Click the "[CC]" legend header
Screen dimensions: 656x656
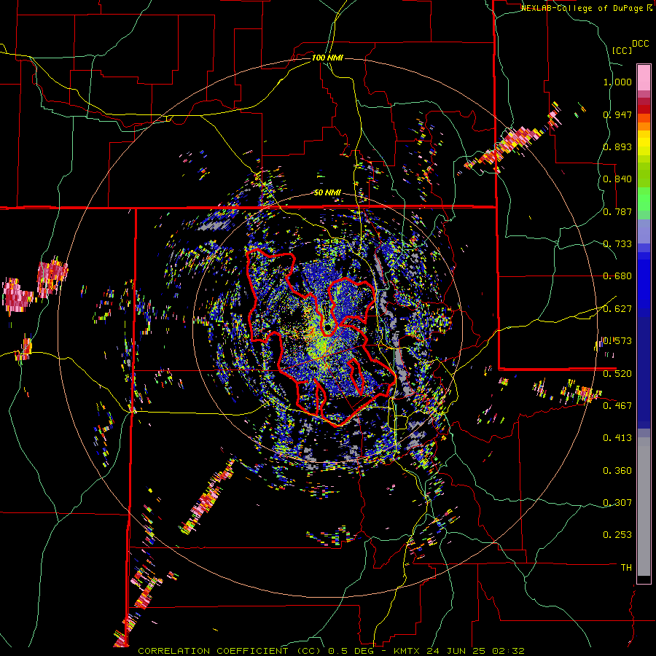(622, 50)
